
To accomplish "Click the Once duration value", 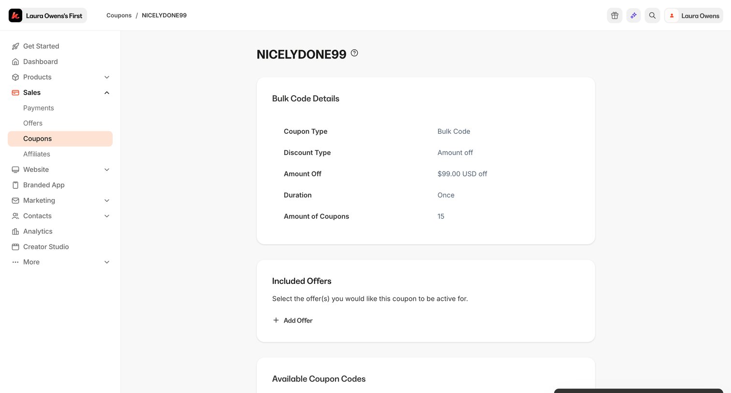I will coord(446,195).
